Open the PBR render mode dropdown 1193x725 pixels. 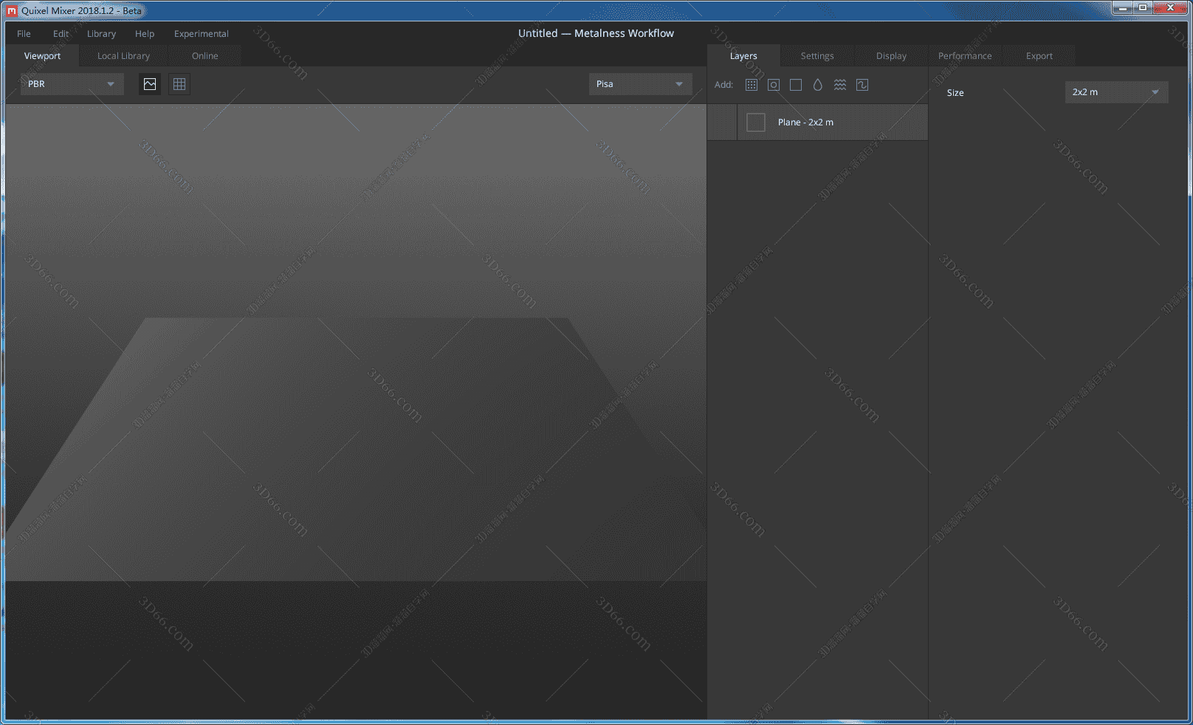tap(72, 84)
